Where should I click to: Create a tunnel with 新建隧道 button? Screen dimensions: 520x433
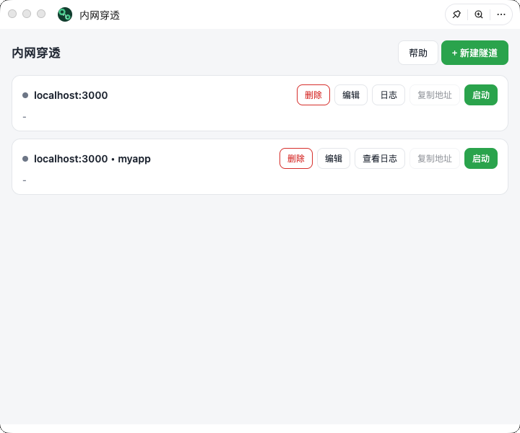[474, 53]
